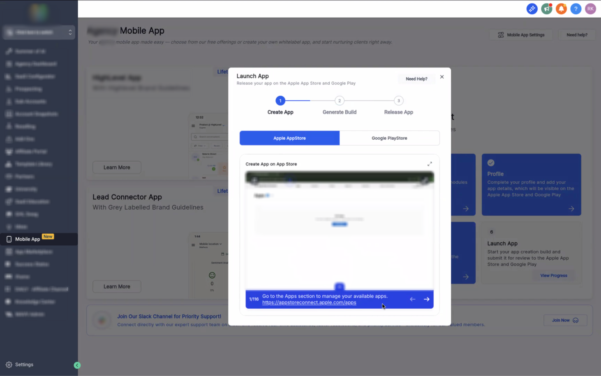Screen dimensions: 601x376
Task: Open appstoreconnect.apple.com/apps link
Action: point(309,302)
